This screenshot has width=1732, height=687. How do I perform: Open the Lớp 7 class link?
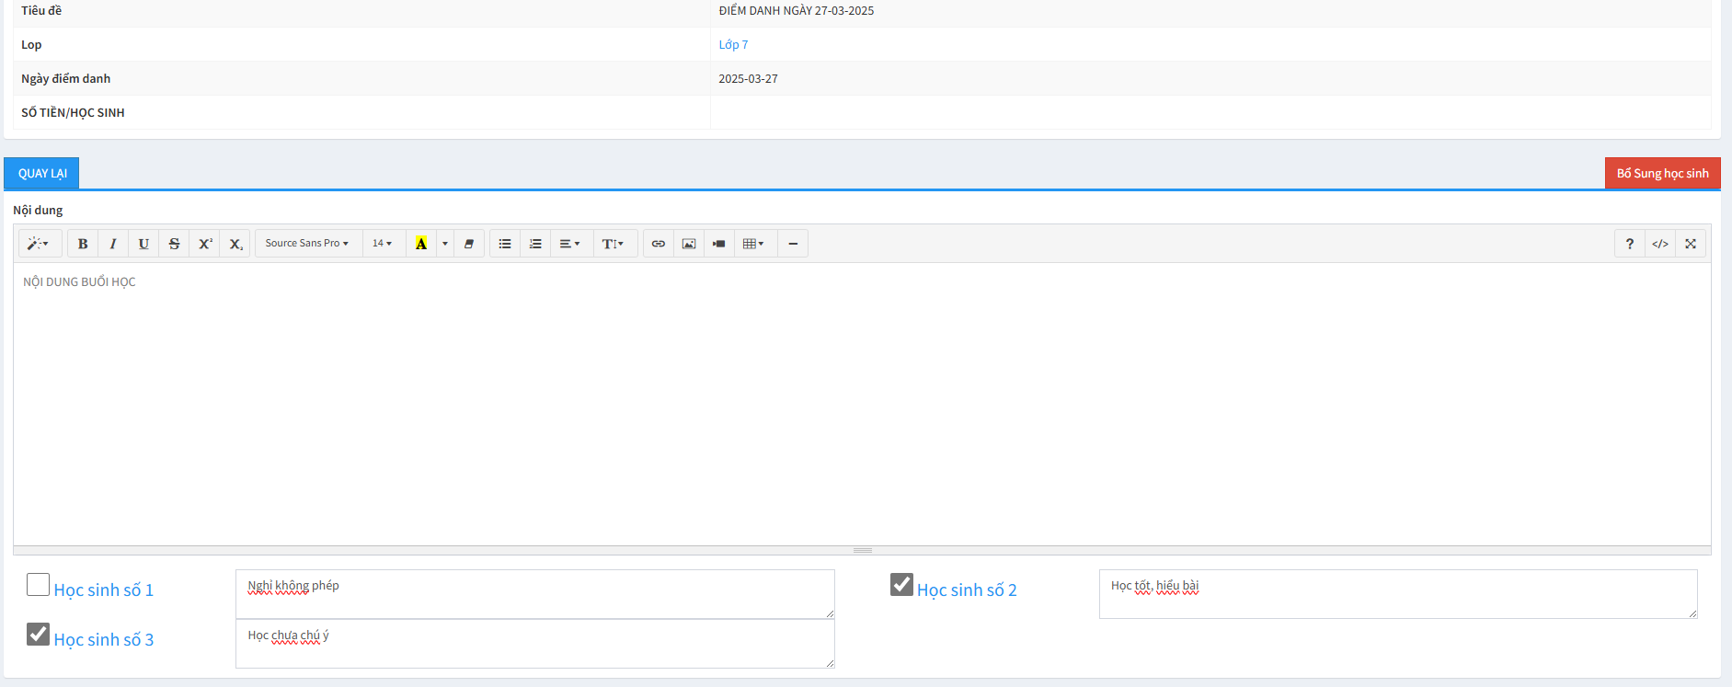point(733,45)
